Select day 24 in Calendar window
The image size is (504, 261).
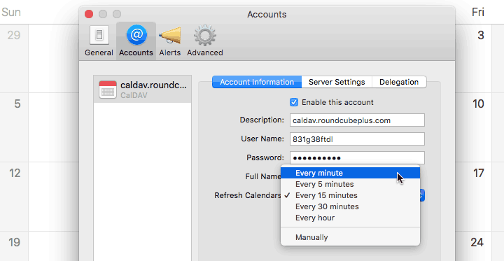click(x=477, y=242)
